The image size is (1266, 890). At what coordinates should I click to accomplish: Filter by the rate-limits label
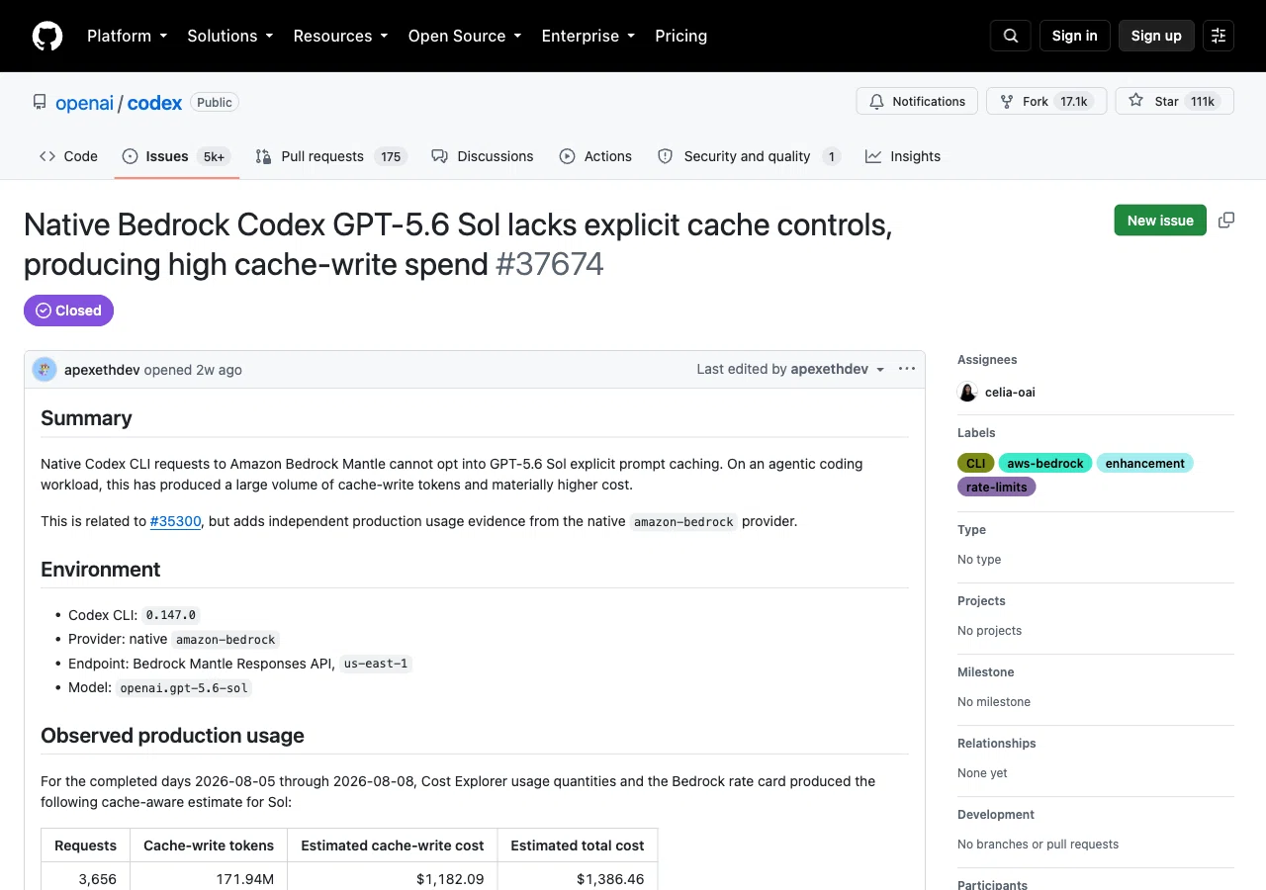(x=996, y=487)
